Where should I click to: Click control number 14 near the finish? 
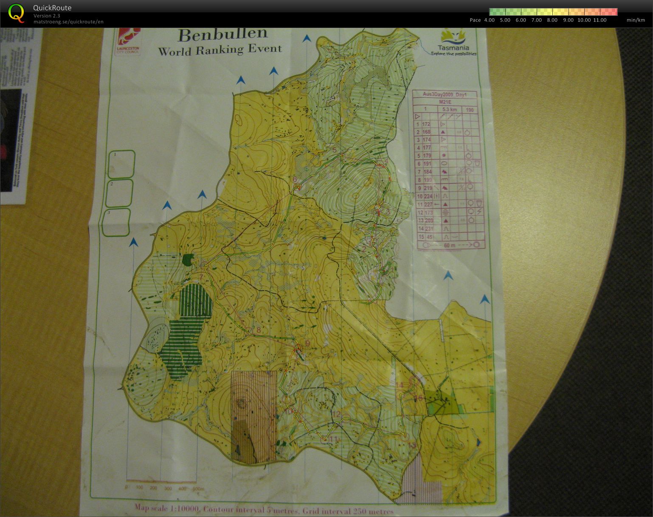pos(399,385)
